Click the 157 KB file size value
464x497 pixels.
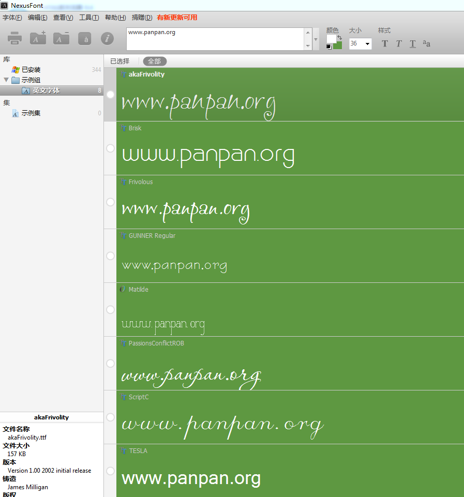(17, 454)
